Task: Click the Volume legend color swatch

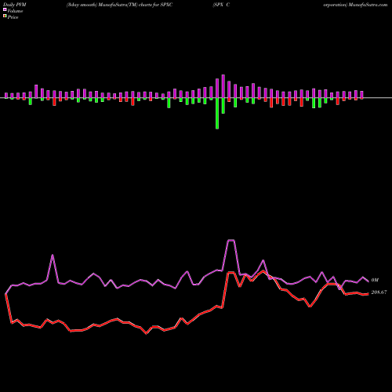Action: pyautogui.click(x=5, y=10)
